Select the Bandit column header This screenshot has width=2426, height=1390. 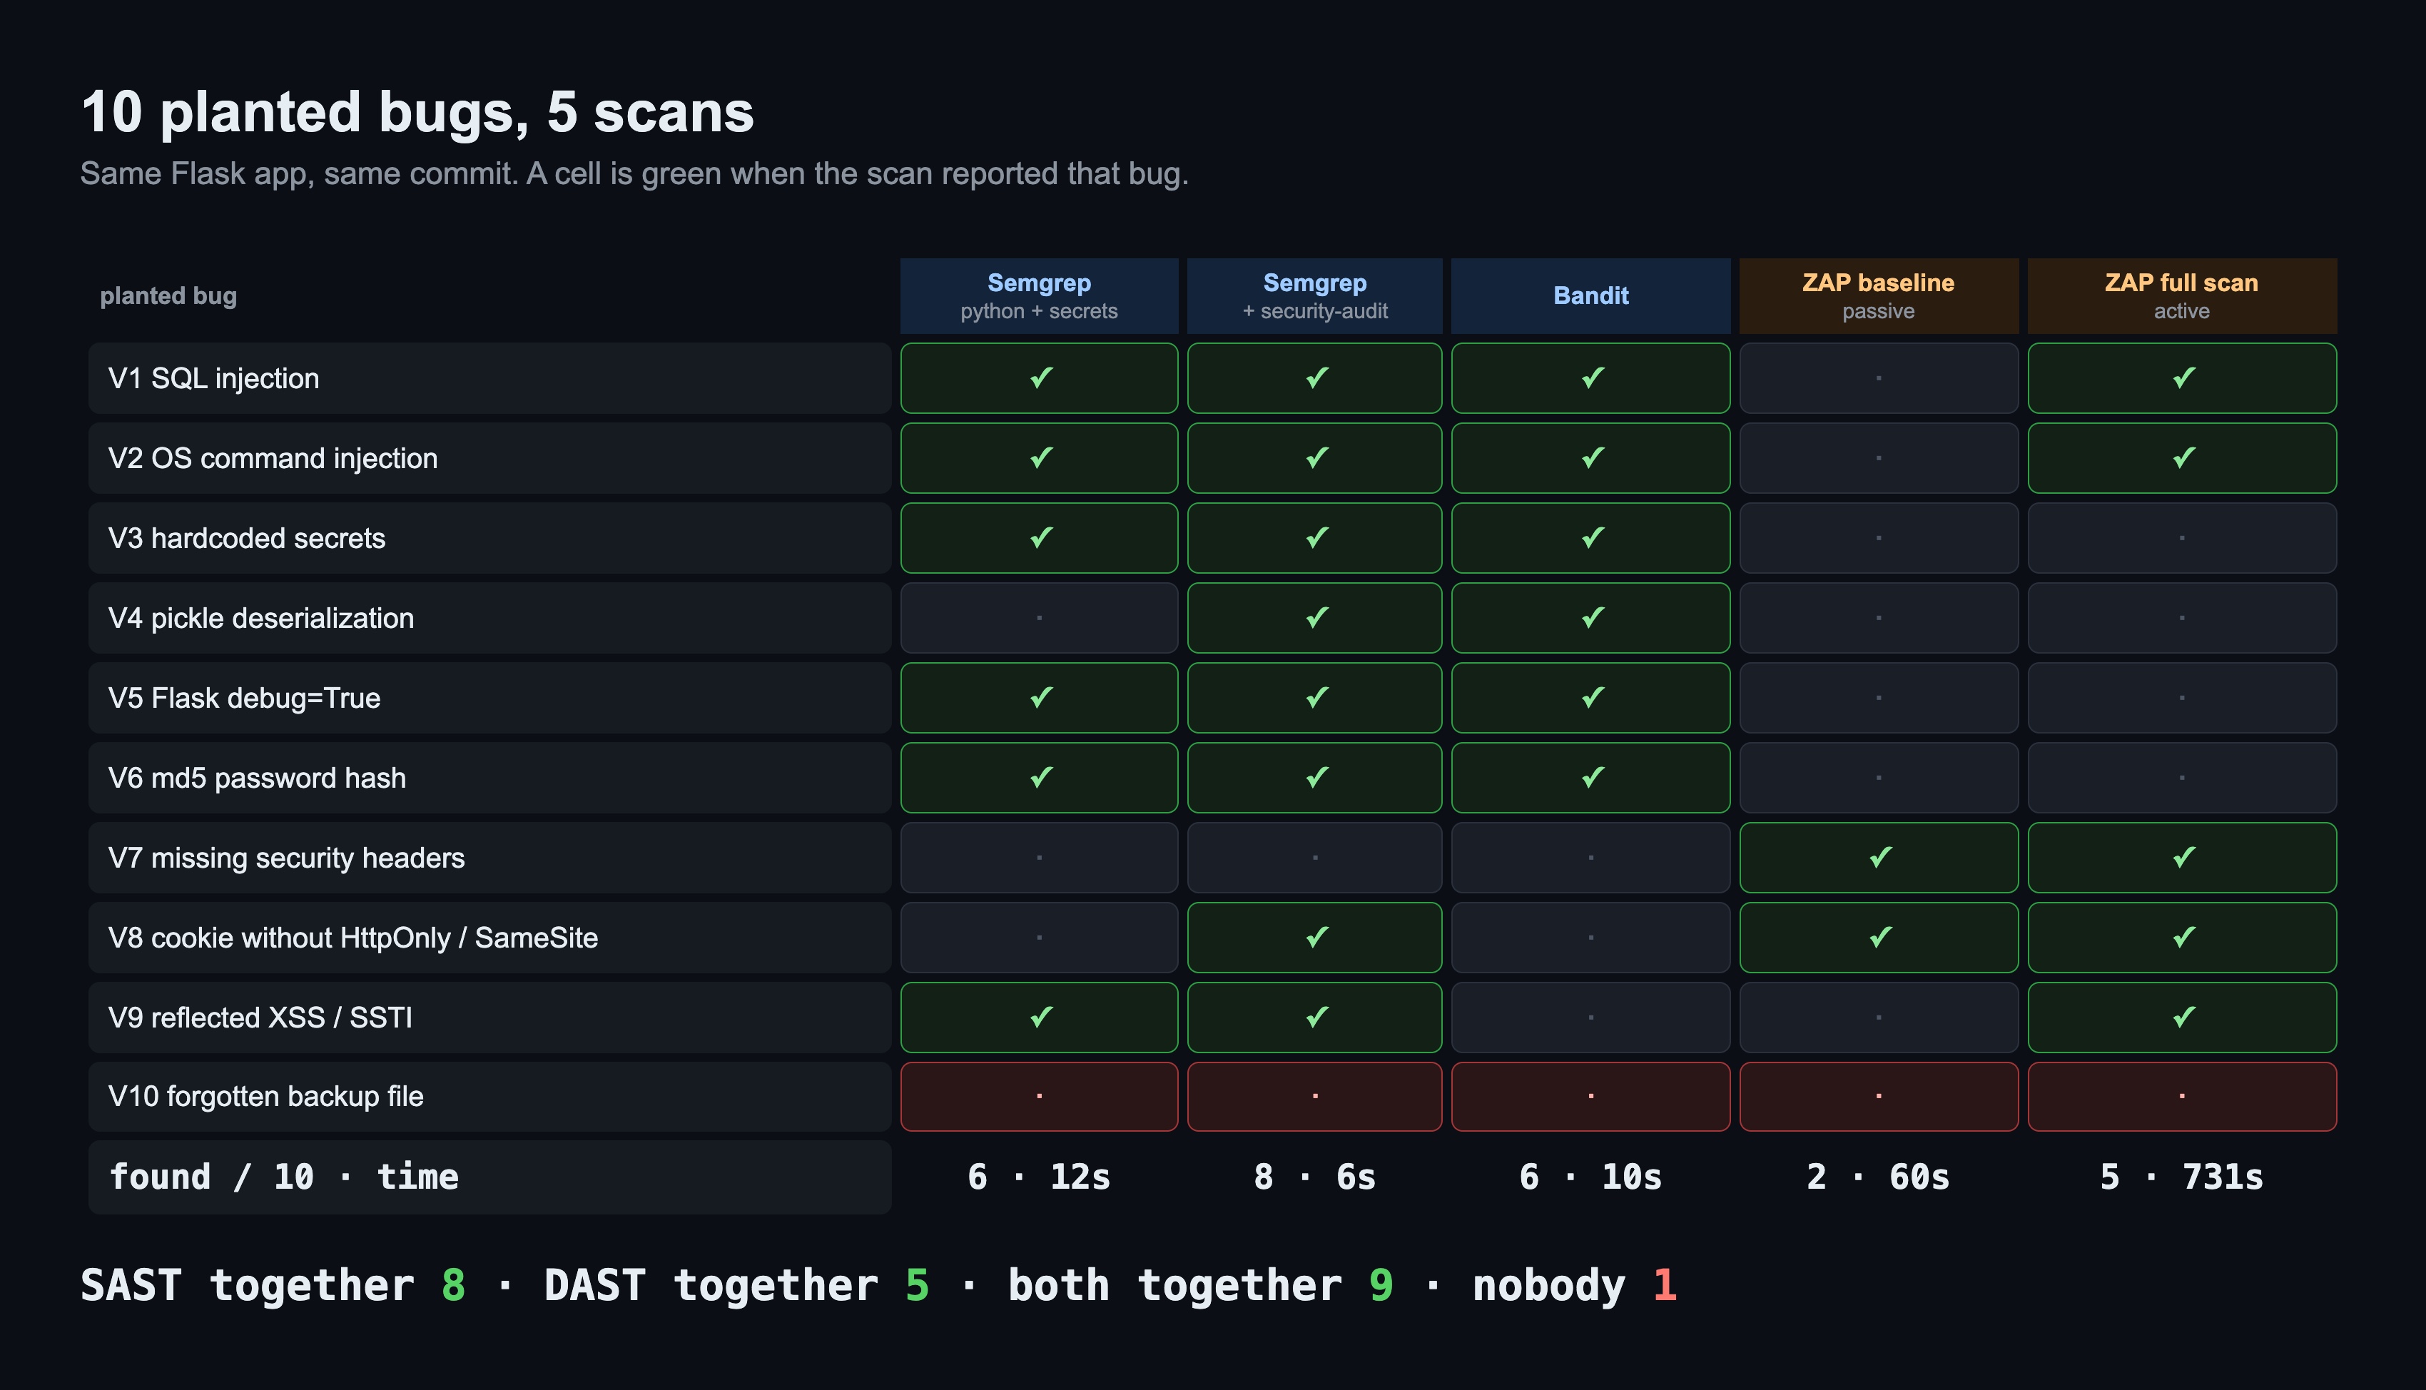(x=1591, y=296)
